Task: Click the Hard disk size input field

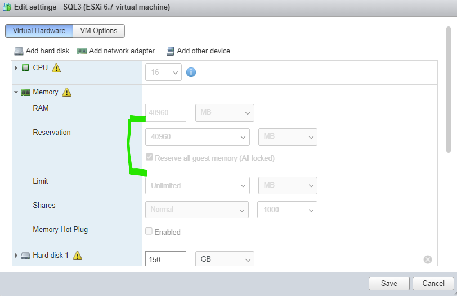Action: pyautogui.click(x=165, y=259)
